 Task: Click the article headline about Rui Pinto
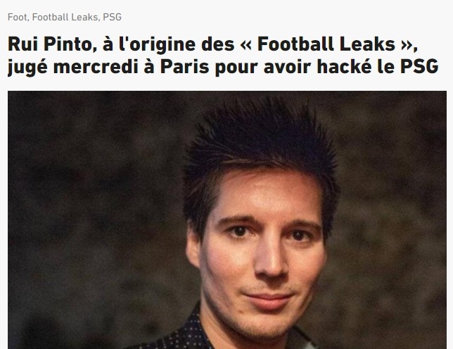[x=223, y=56]
